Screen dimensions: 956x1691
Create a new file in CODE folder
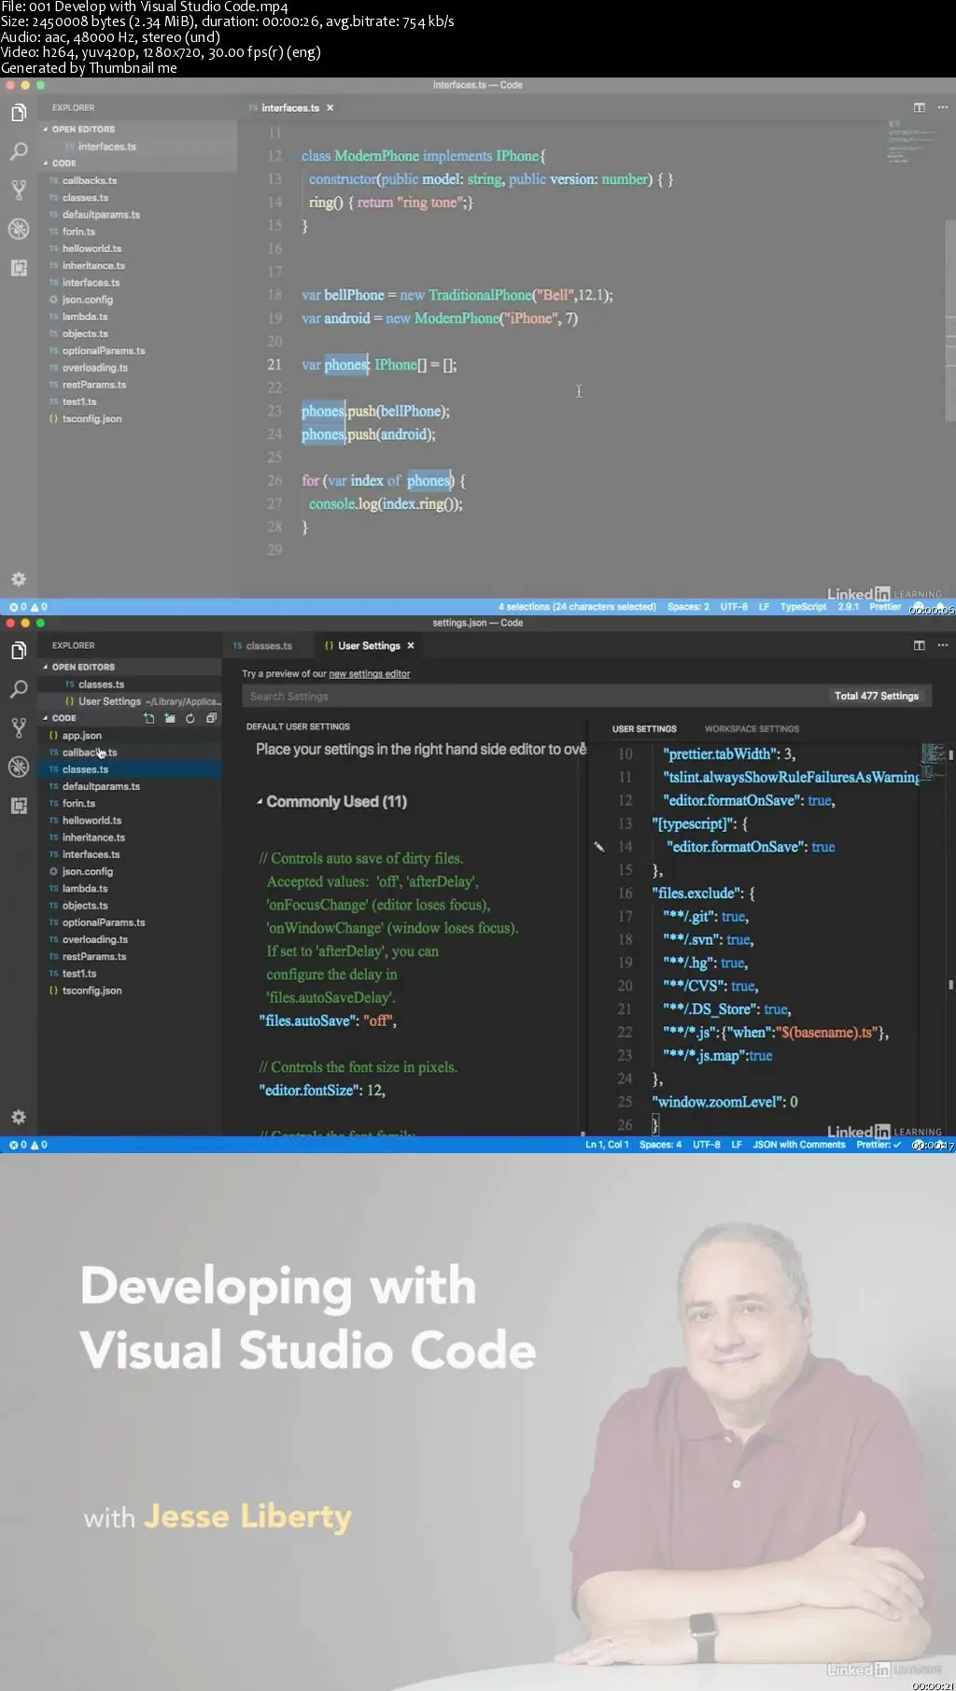(149, 718)
